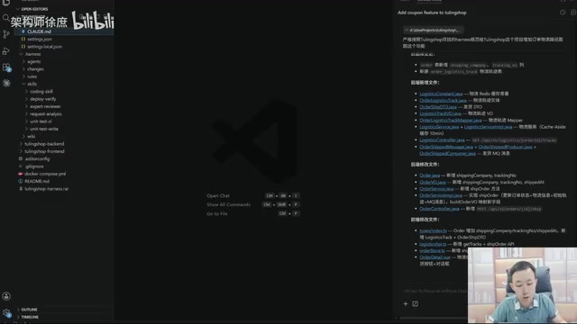The width and height of the screenshot is (577, 324).
Task: Expand the tulingshop-frontend folder
Action: [x=21, y=151]
